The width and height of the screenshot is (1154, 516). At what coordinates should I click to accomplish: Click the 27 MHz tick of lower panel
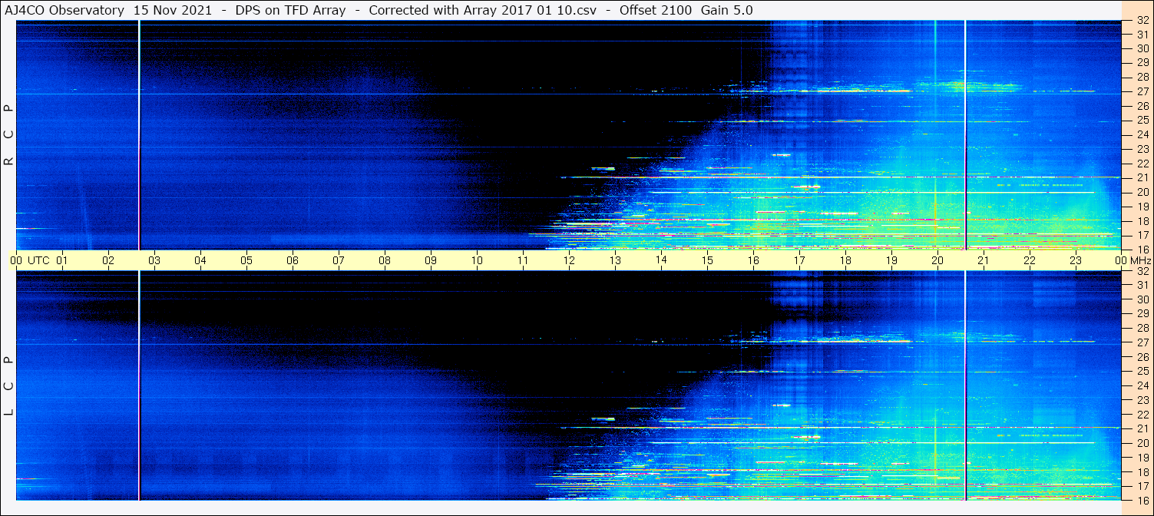point(1142,342)
